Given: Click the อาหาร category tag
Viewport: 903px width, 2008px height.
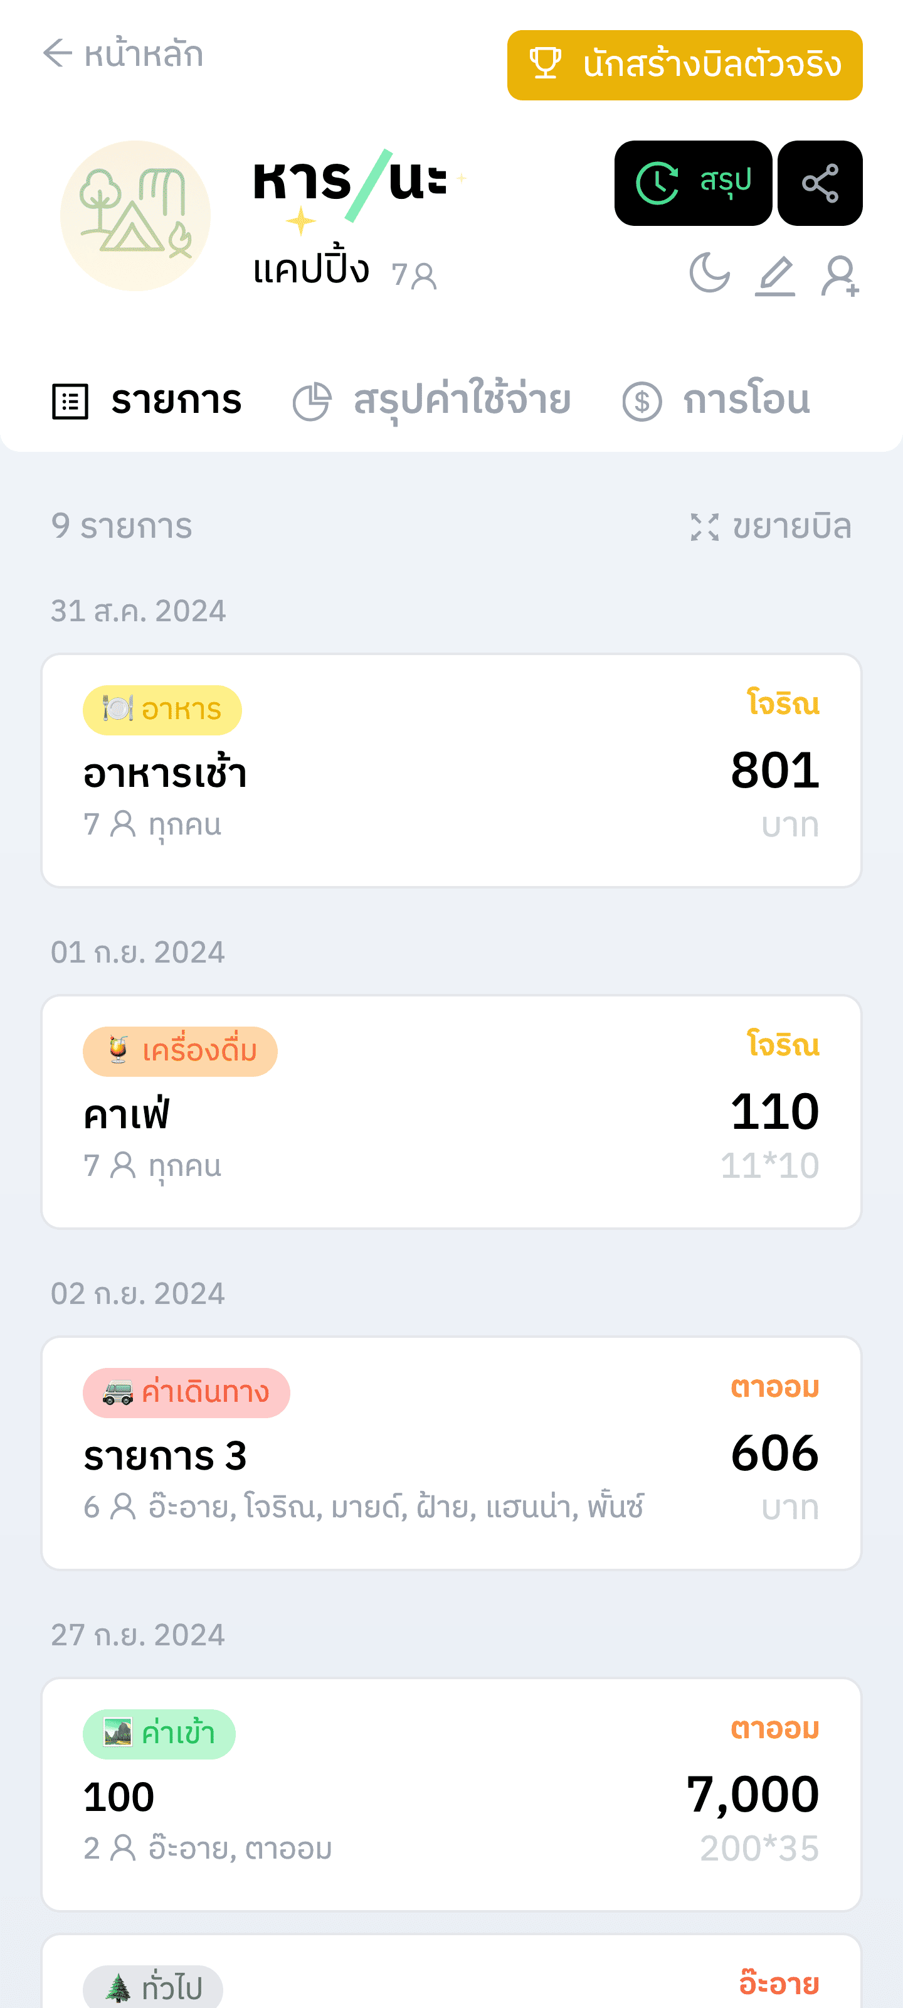Looking at the screenshot, I should pyautogui.click(x=162, y=709).
